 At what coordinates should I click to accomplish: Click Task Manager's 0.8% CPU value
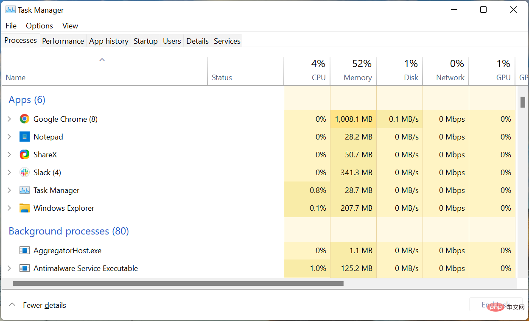(x=318, y=190)
